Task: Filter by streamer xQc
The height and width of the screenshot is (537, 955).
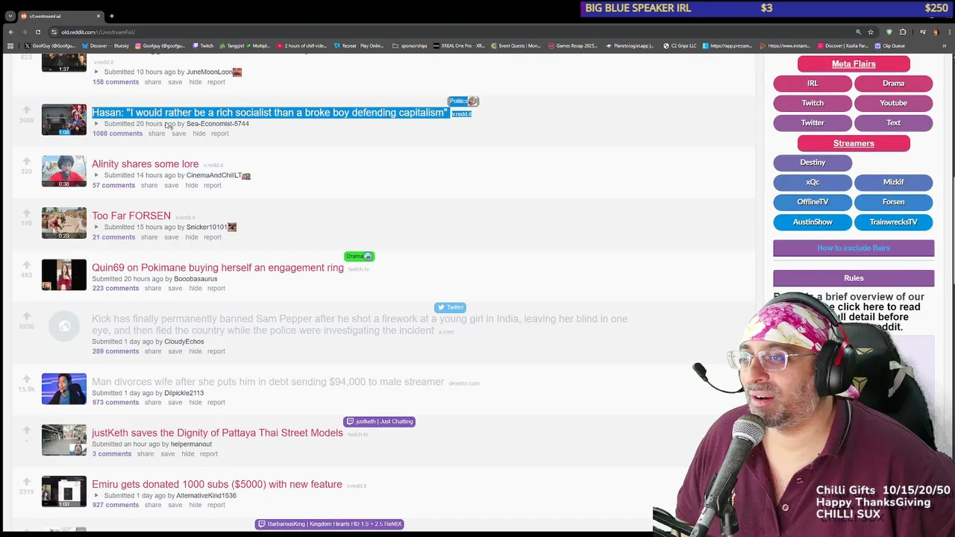Action: pos(812,182)
